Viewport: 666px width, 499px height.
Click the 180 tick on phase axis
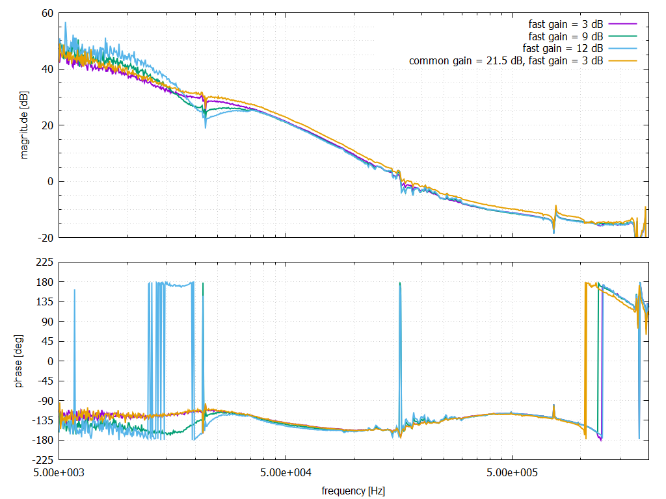coord(45,282)
